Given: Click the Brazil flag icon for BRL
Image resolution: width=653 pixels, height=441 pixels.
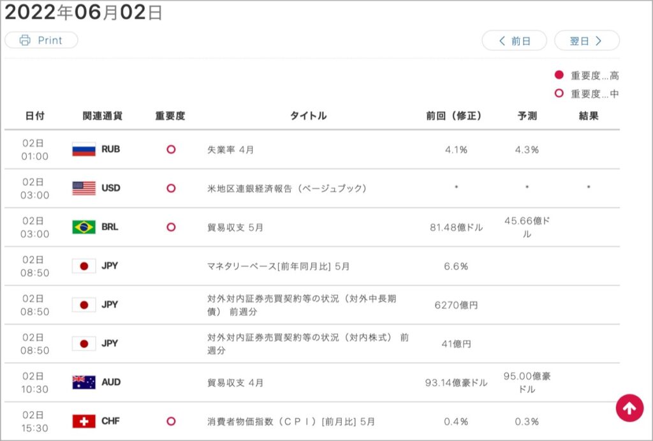Looking at the screenshot, I should [x=84, y=227].
